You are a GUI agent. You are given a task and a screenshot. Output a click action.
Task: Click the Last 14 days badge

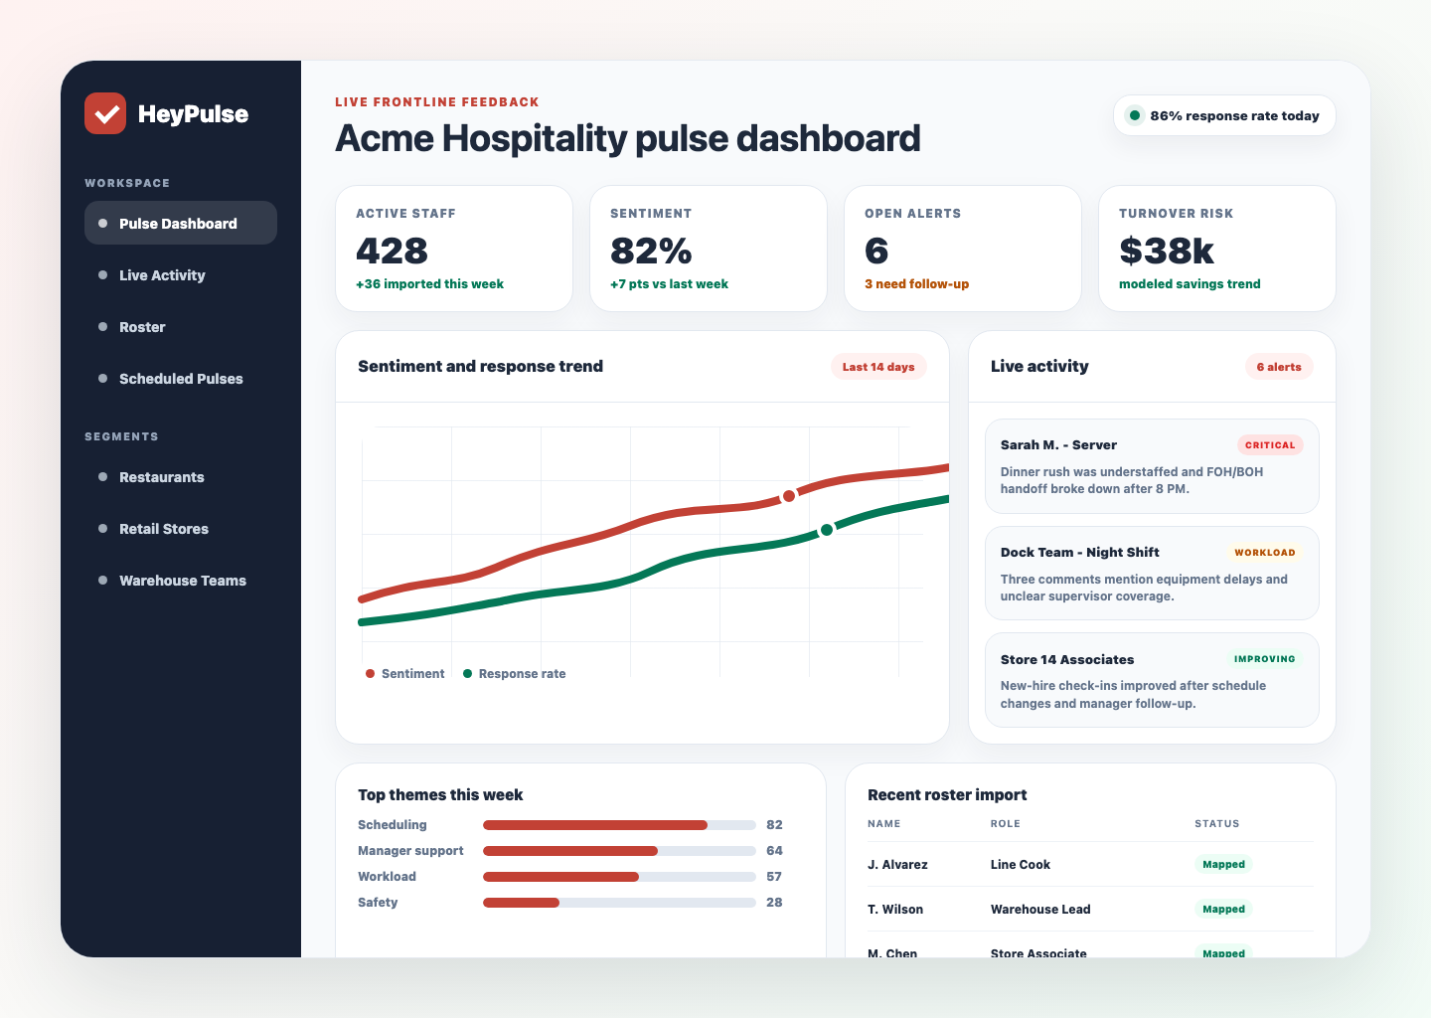[878, 367]
